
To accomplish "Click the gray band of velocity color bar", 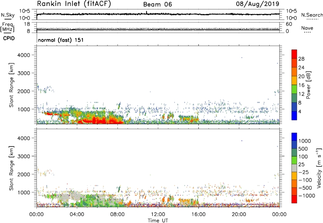I will (294, 168).
